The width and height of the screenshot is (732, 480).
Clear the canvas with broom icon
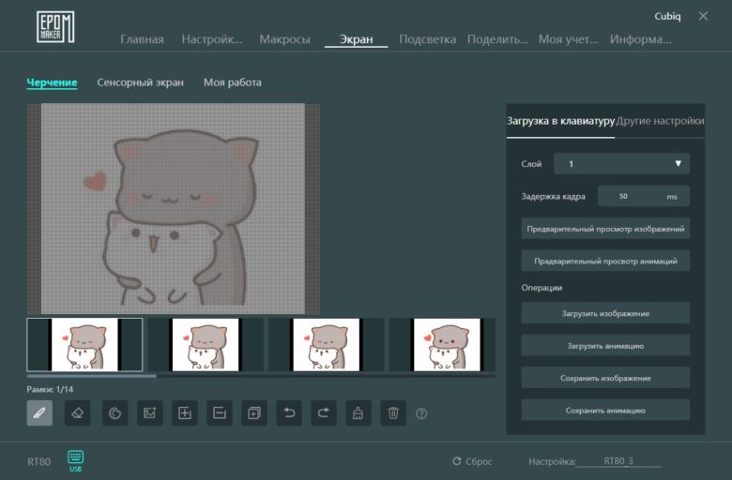(x=358, y=412)
